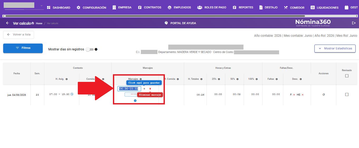359x148 pixels.
Task: Click the info icon next to Faltas
Action: (x=277, y=79)
